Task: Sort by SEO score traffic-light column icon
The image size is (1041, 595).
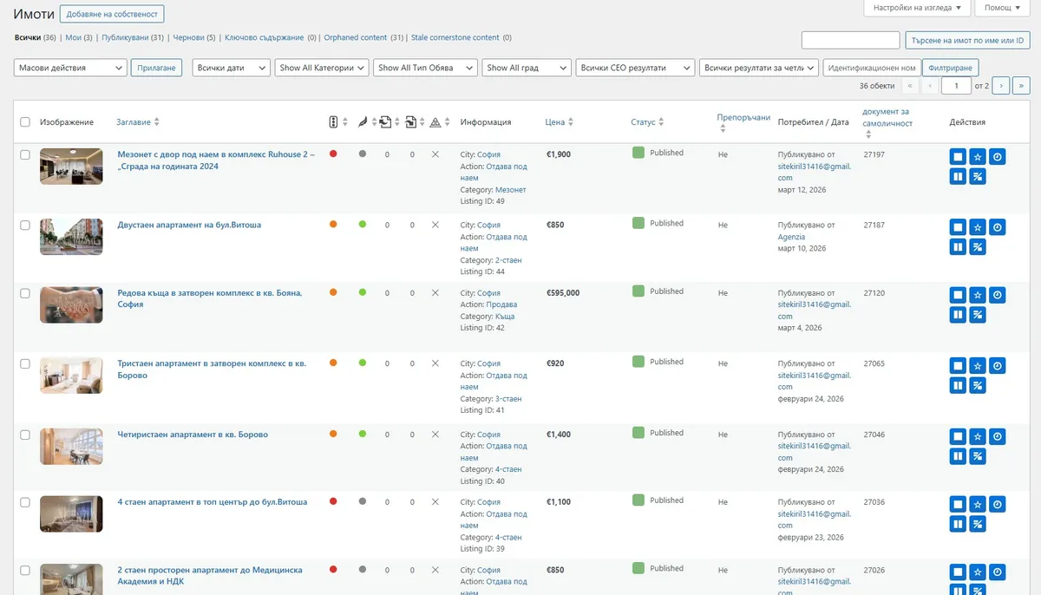Action: coord(333,122)
